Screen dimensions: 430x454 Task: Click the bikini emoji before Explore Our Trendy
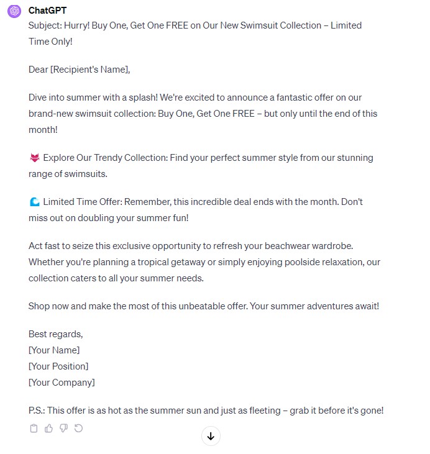35,158
